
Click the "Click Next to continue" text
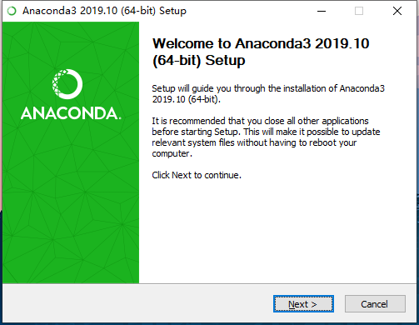tap(197, 175)
